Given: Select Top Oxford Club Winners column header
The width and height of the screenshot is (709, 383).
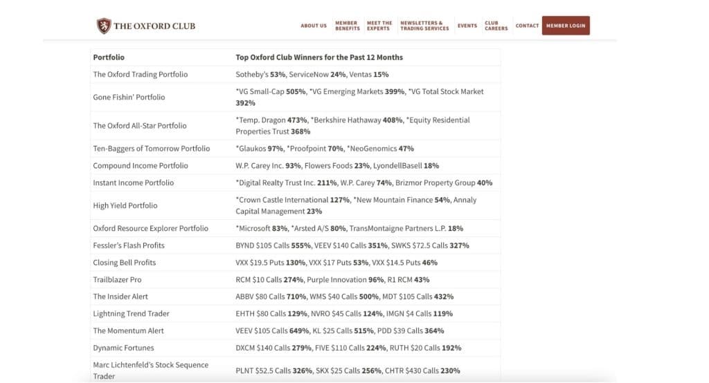Looking at the screenshot, I should 318,57.
